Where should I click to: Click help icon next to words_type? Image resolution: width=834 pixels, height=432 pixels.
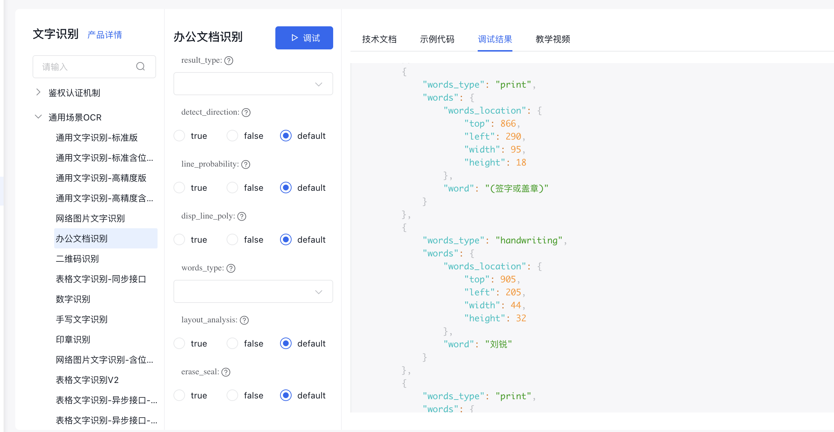point(231,268)
